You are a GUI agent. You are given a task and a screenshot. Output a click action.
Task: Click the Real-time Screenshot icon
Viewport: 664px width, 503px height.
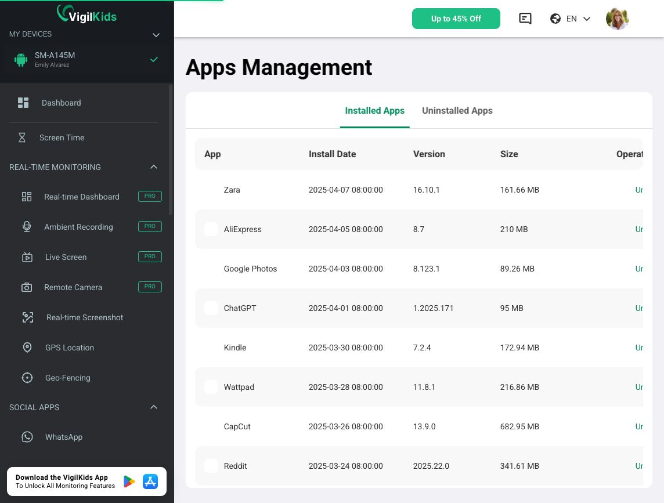coord(28,317)
